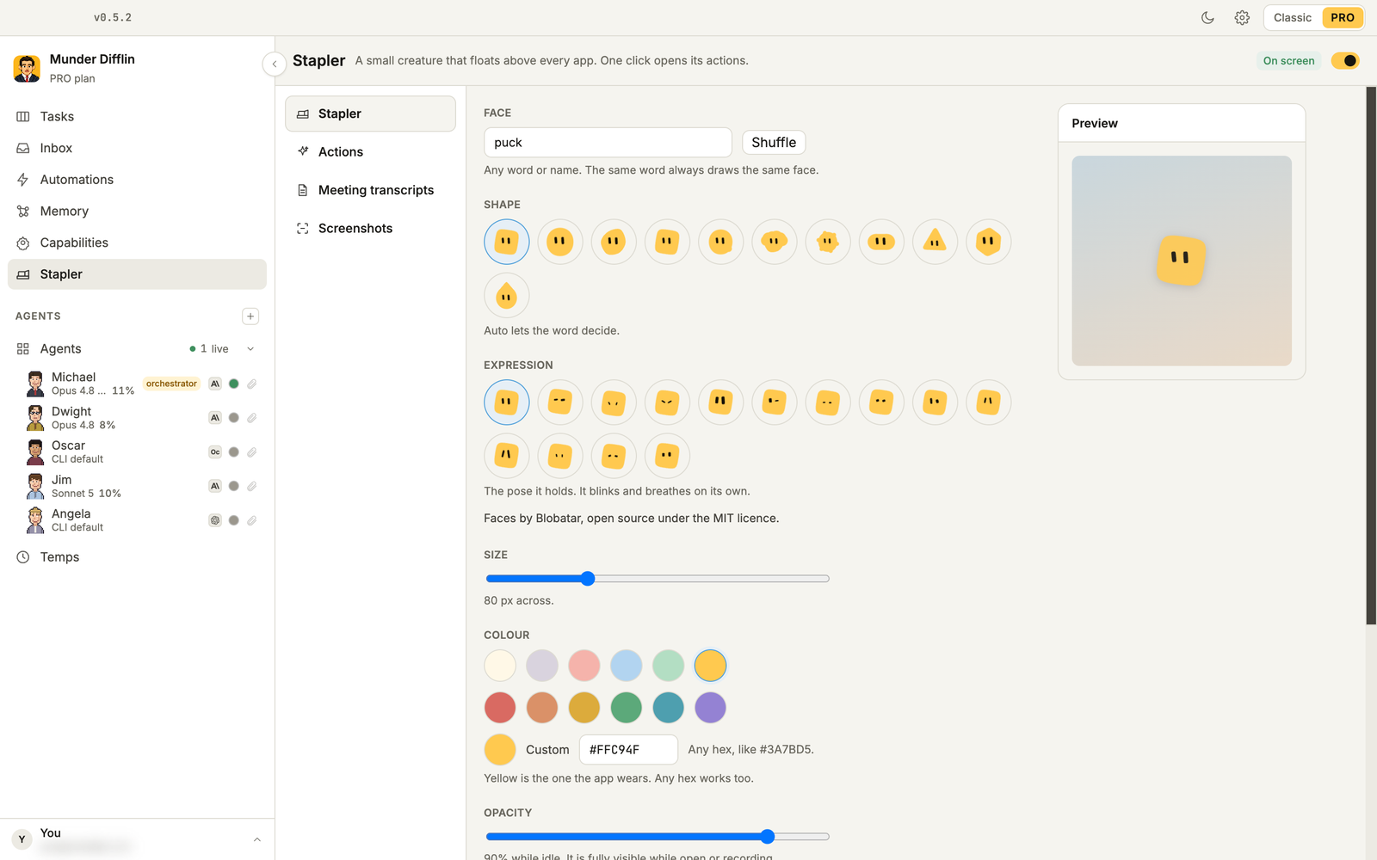Screen dimensions: 1377x860
Task: Expand the You account menu chevron
Action: (256, 839)
